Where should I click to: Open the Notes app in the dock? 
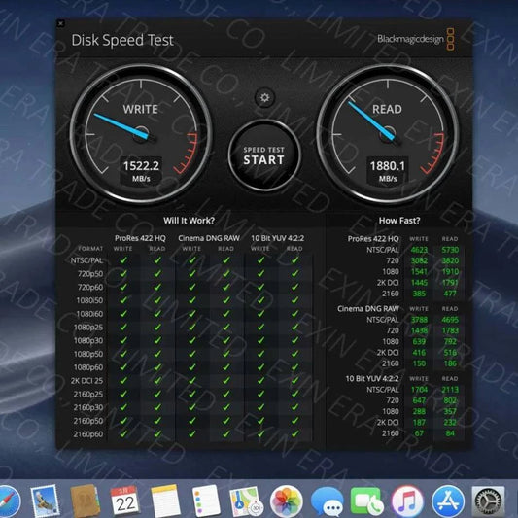(165, 501)
